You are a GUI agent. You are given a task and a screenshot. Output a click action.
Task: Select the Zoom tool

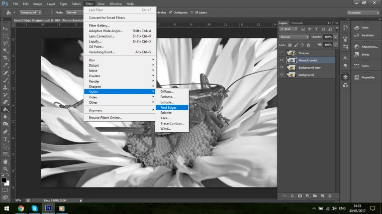(5, 169)
